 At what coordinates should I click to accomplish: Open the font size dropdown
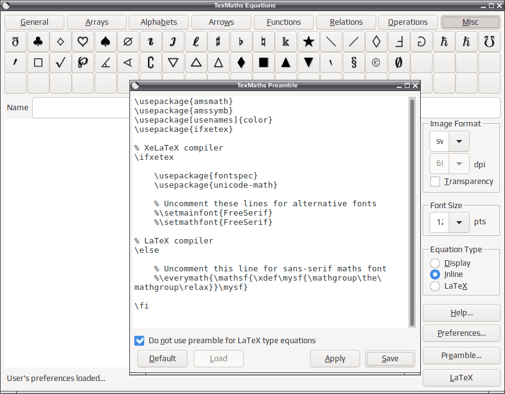pos(459,222)
